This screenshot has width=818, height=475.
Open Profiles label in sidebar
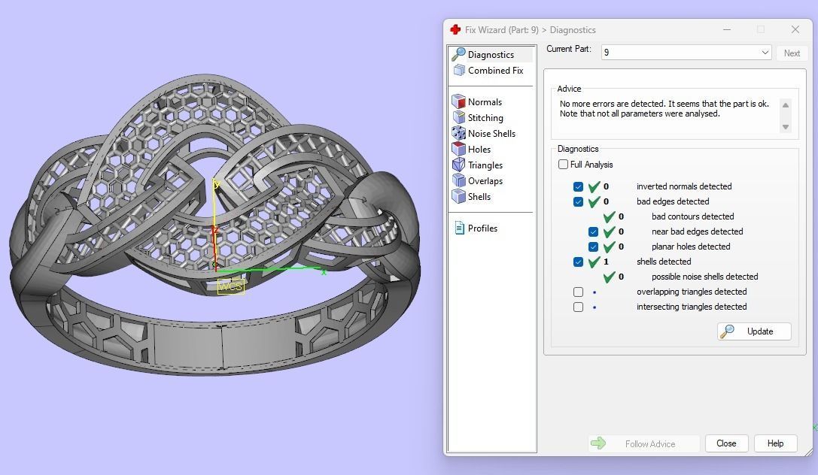(x=482, y=228)
